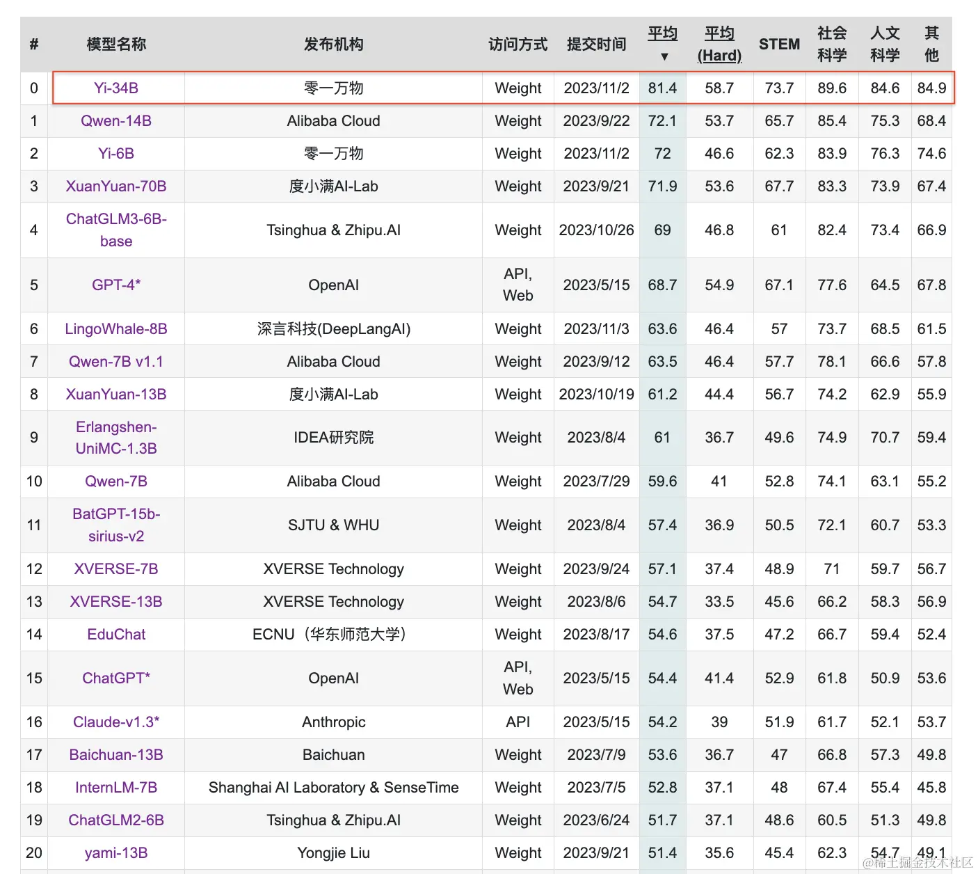Open the LingoWhale-8B model link

pyautogui.click(x=116, y=329)
